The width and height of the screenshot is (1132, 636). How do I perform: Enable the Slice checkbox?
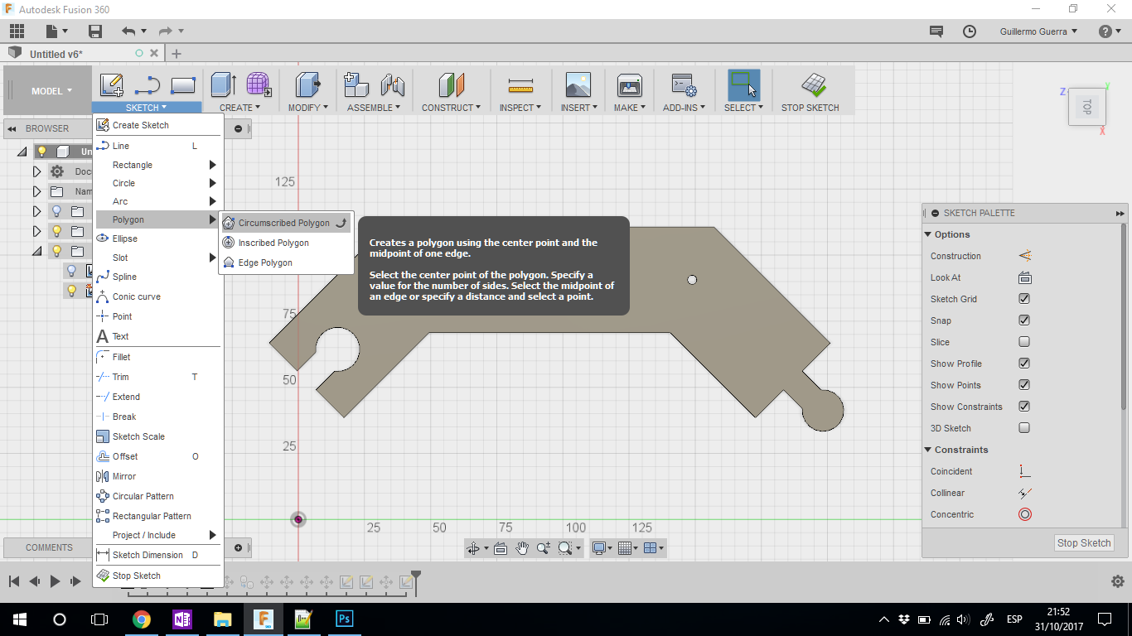tap(1024, 342)
